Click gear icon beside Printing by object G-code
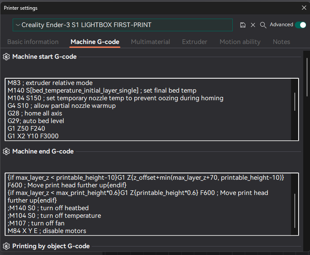The height and width of the screenshot is (255, 310). (x=6, y=246)
